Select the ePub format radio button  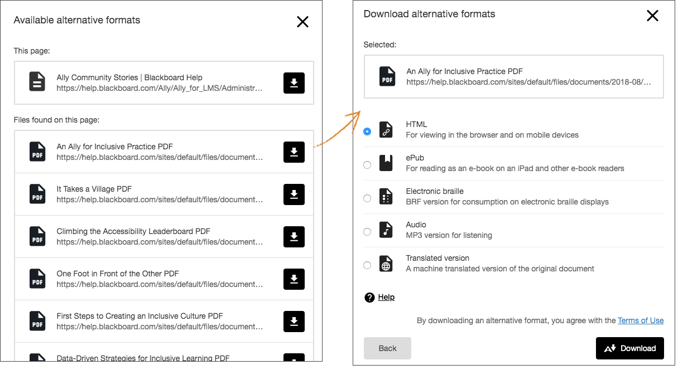pos(367,165)
